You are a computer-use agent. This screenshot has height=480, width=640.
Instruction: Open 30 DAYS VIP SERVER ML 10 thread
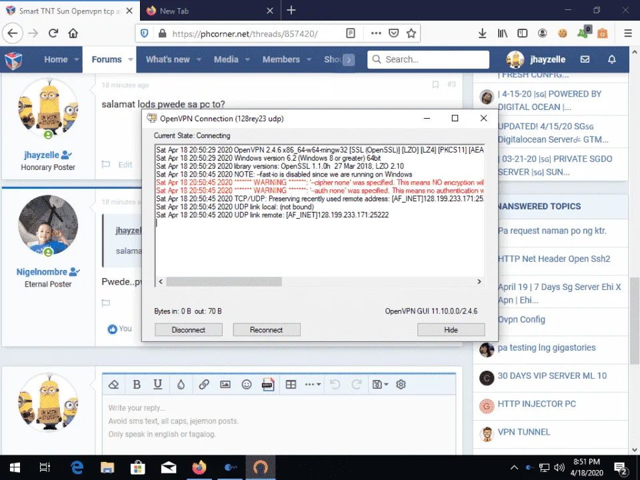552,375
